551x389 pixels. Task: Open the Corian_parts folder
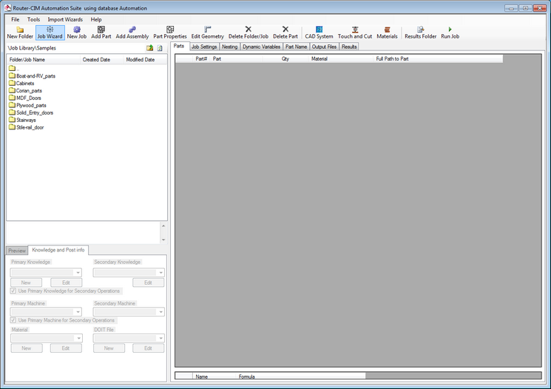[26, 91]
